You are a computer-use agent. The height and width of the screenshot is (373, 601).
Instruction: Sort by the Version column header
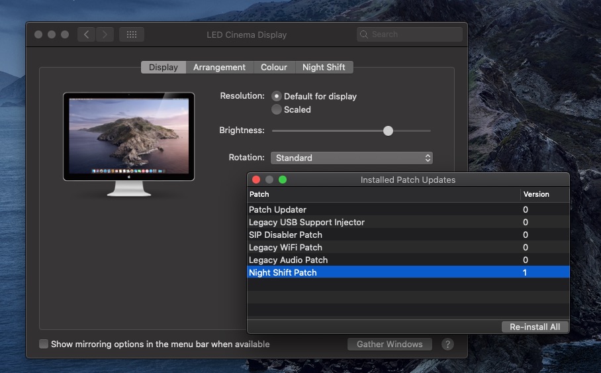tap(545, 194)
